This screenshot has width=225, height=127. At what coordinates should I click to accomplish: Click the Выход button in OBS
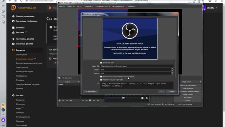coord(188,101)
